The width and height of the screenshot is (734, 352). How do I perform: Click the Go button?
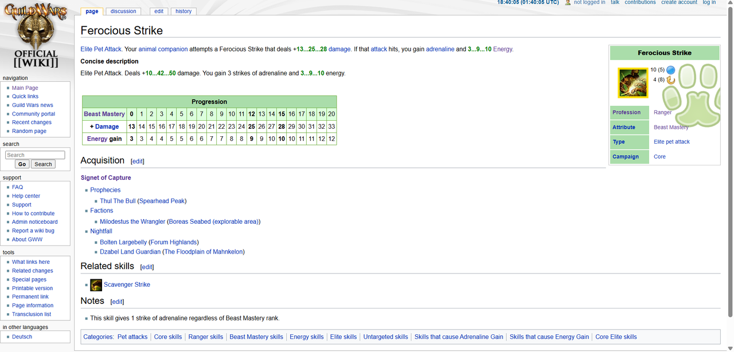[22, 164]
